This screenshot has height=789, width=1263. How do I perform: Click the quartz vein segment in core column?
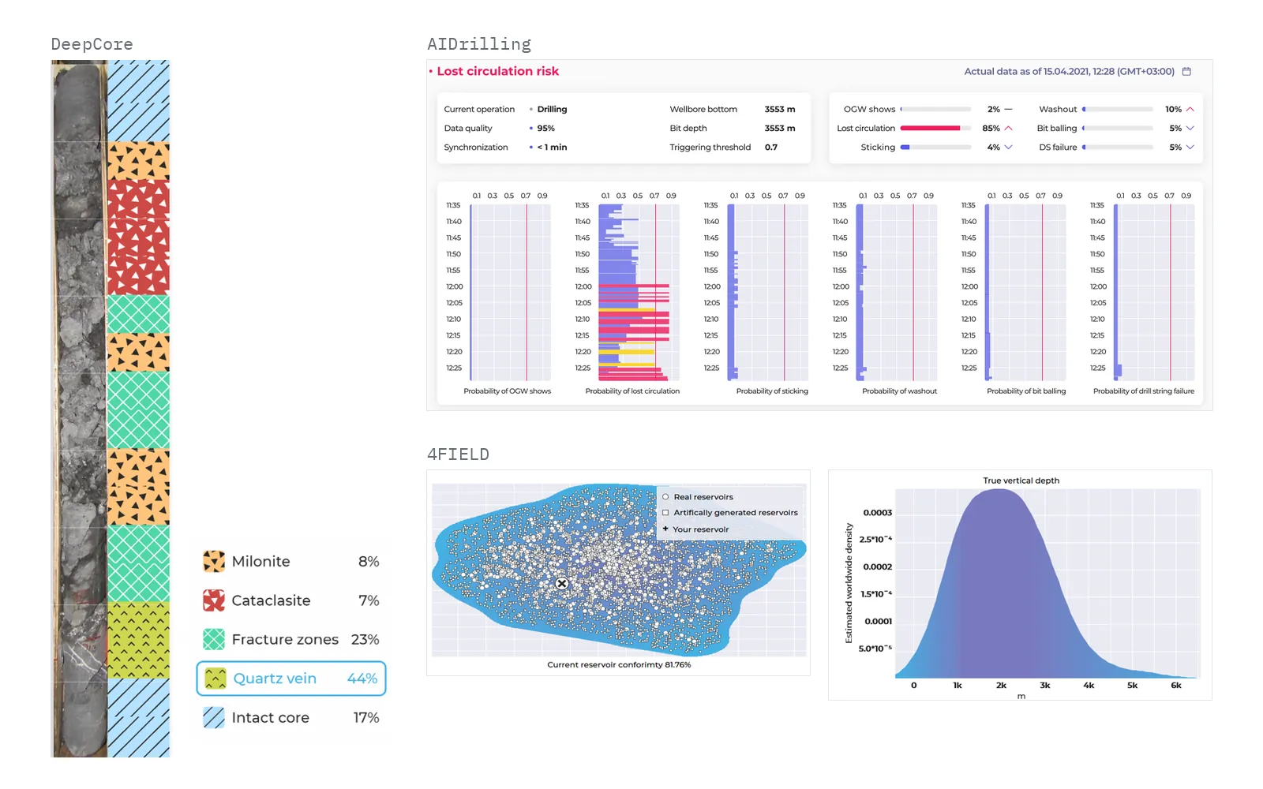click(x=138, y=640)
